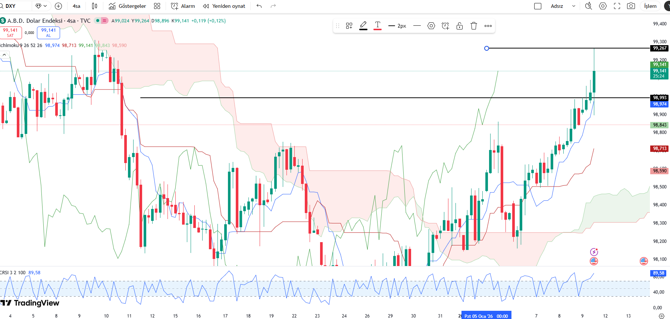This screenshot has width=670, height=319.
Task: Toggle lock on the selected drawing
Action: coord(460,26)
